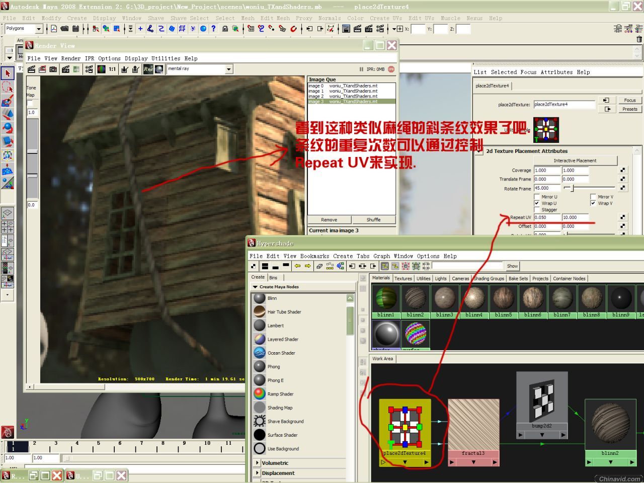Select the Lasso tool in toolbox
Image resolution: width=644 pixels, height=483 pixels.
coord(8,87)
